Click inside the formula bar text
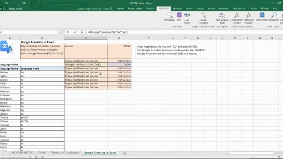Screen dimensions: 283x159 point(108,32)
